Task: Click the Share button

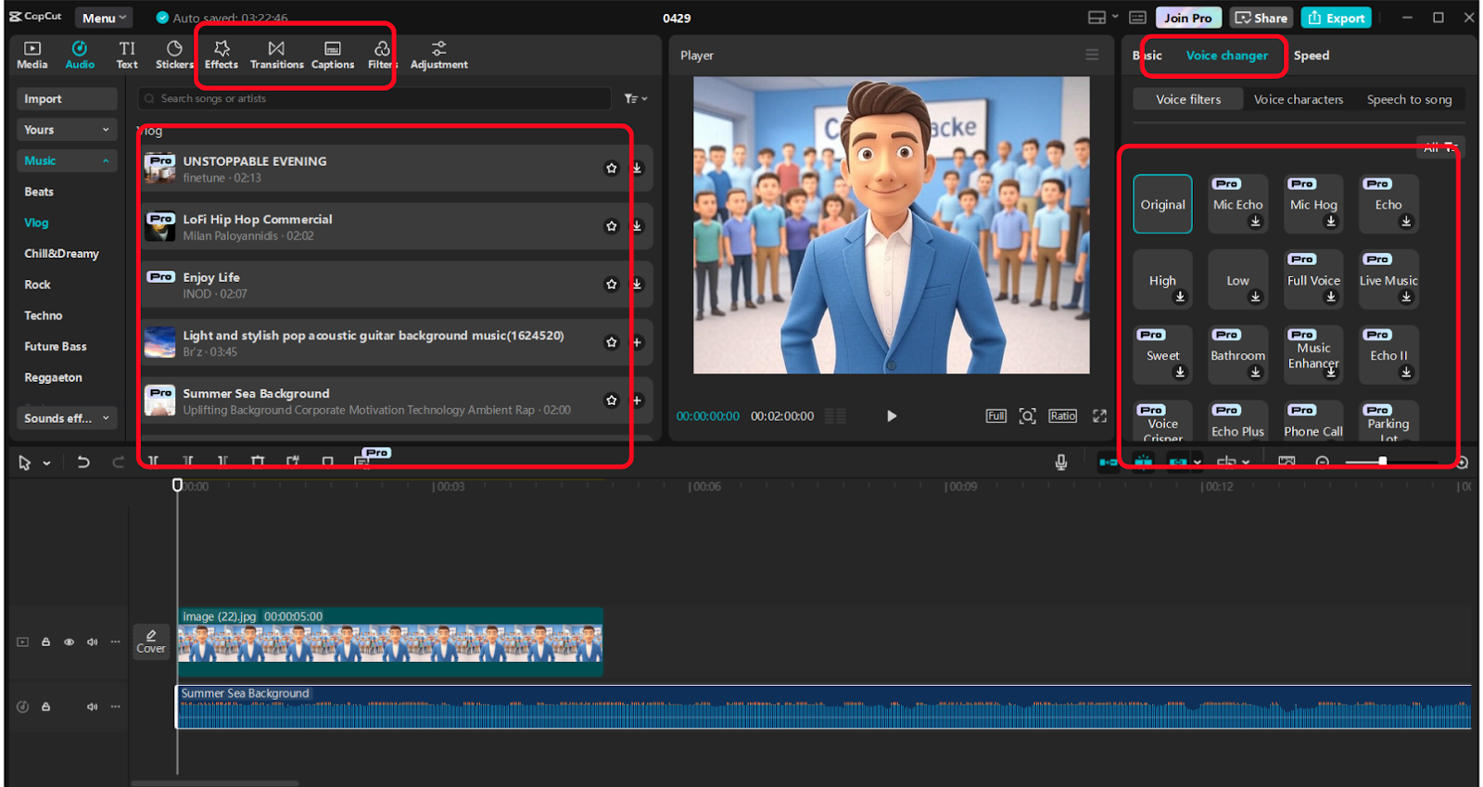Action: click(1261, 18)
